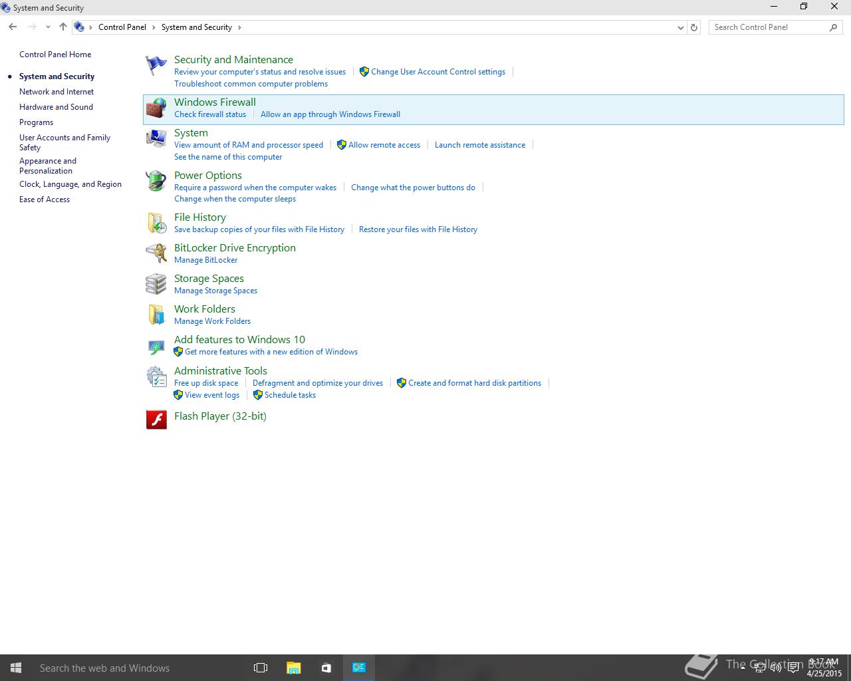
Task: Show hidden tray icons arrow
Action: click(743, 668)
